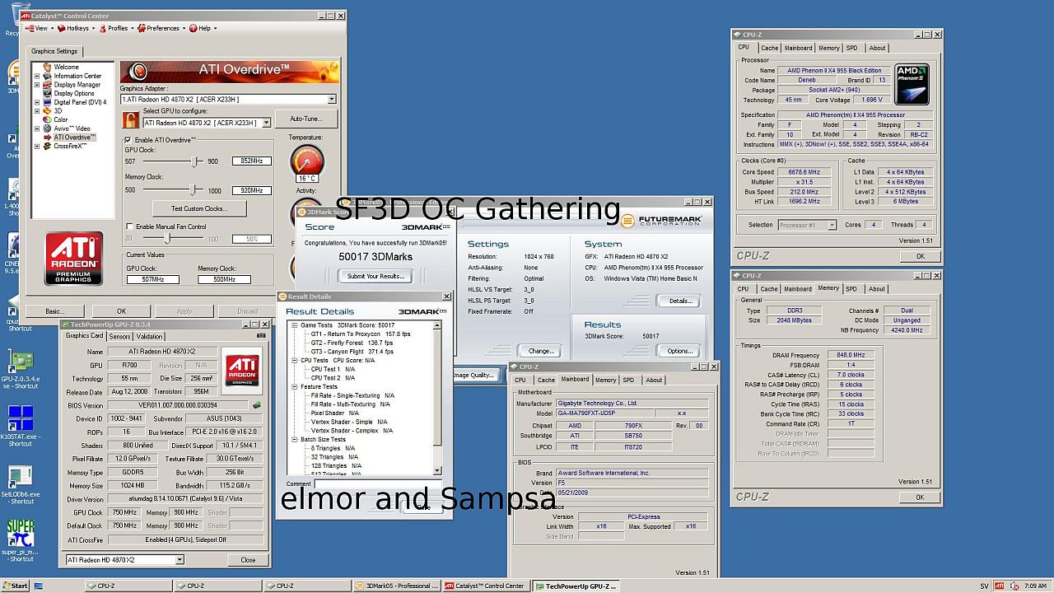Viewport: 1054px width, 593px height.
Task: Expand CrossFireX node in the Catalyst tree
Action: coord(37,146)
